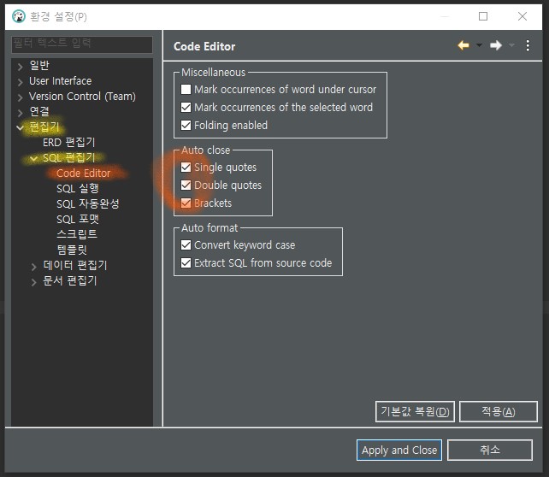
Task: Select the 연결 category label
Action: tap(39, 112)
